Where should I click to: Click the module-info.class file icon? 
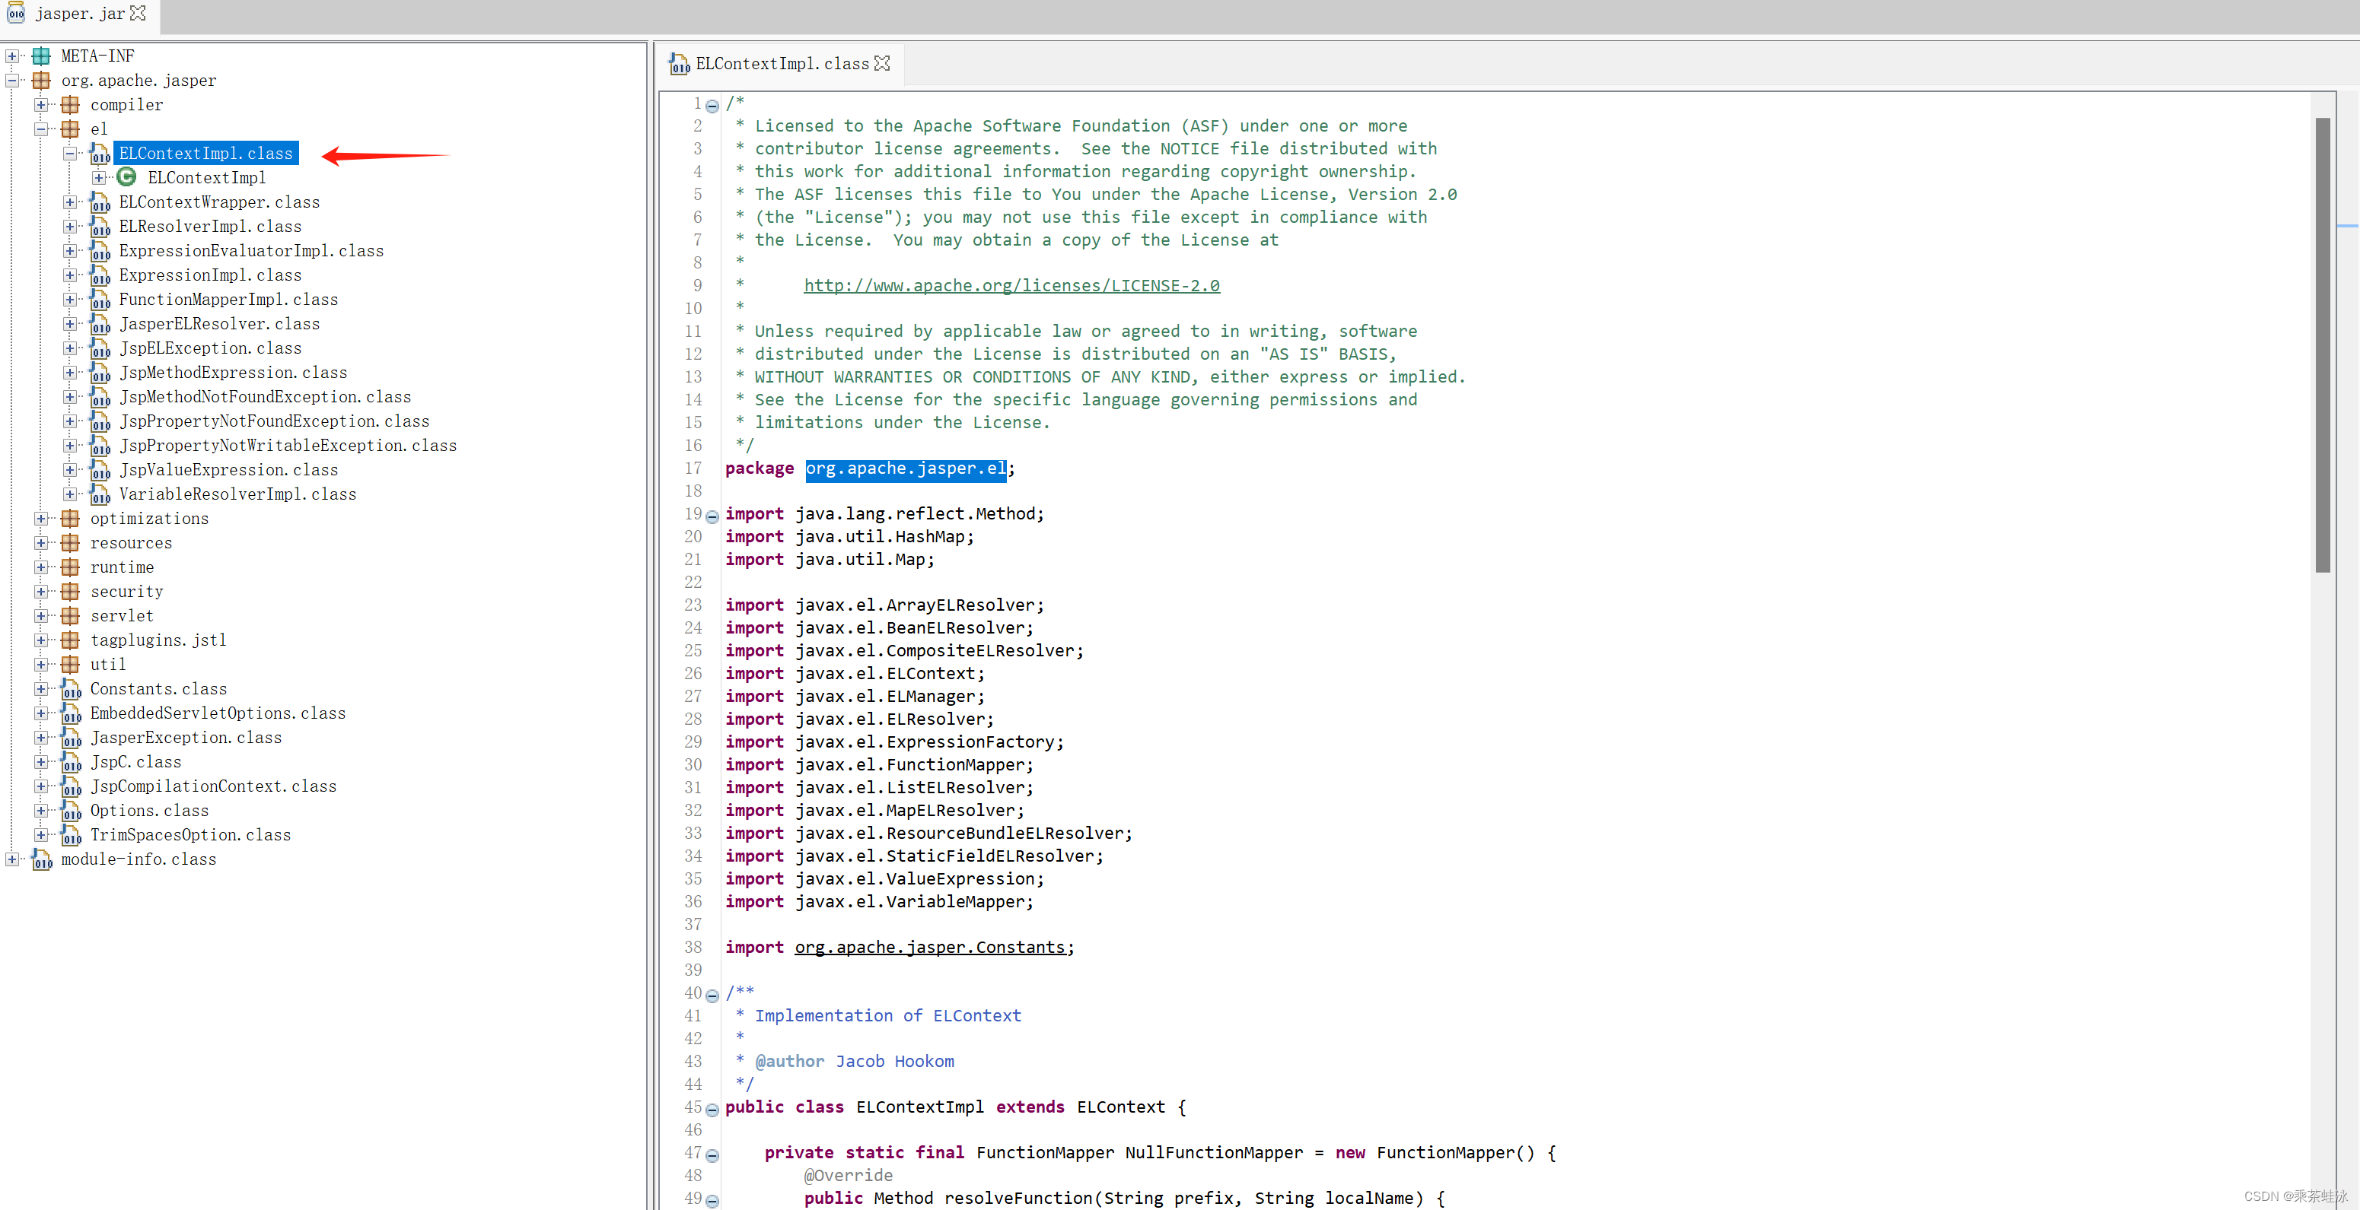click(x=42, y=859)
